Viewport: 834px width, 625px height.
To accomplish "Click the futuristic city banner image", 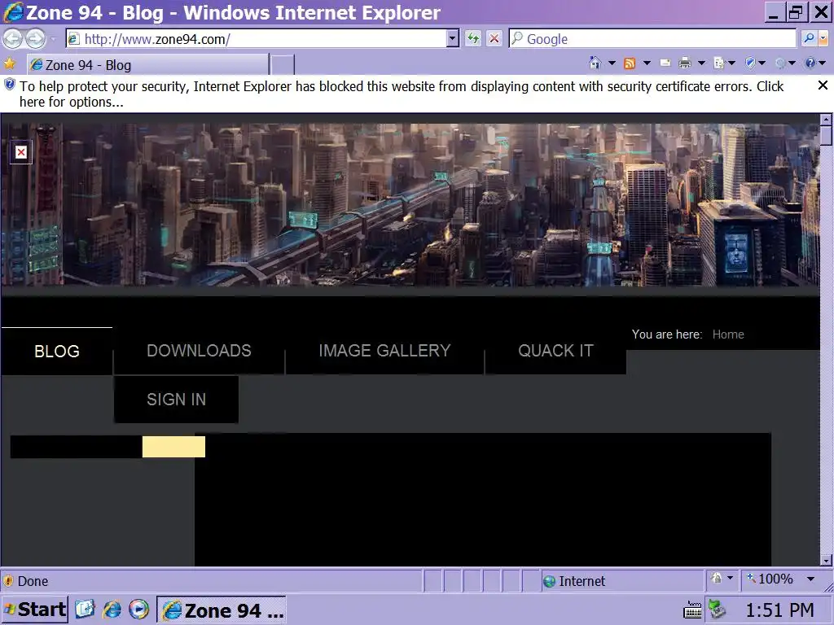I will (410, 205).
